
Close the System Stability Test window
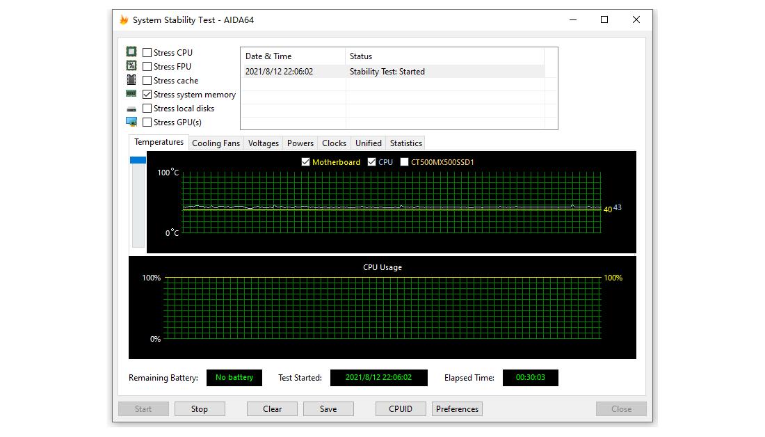click(636, 19)
